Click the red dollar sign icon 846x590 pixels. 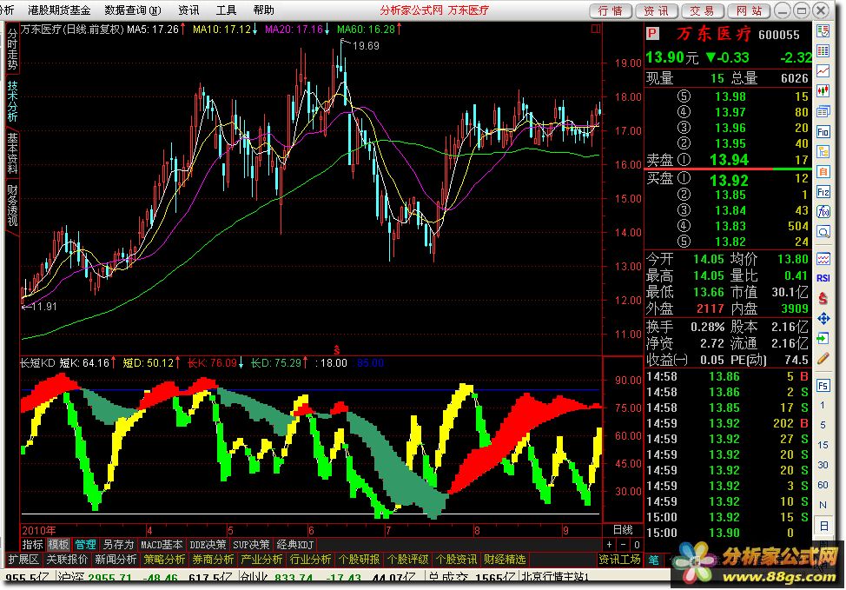pyautogui.click(x=823, y=299)
